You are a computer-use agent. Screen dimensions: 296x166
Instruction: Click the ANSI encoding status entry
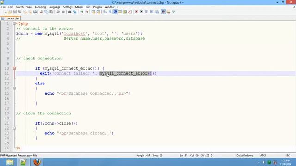[263, 155]
